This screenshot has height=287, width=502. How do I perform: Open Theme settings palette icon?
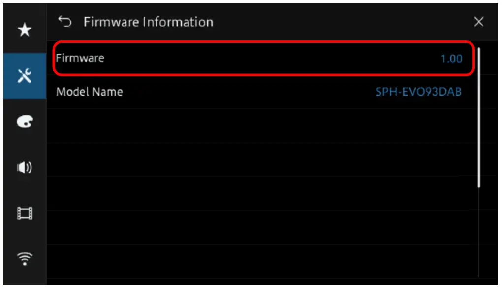tap(25, 121)
